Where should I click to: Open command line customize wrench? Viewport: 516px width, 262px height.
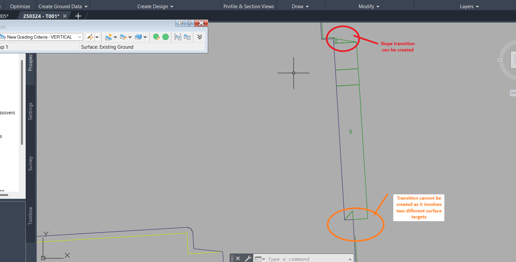tap(248, 258)
